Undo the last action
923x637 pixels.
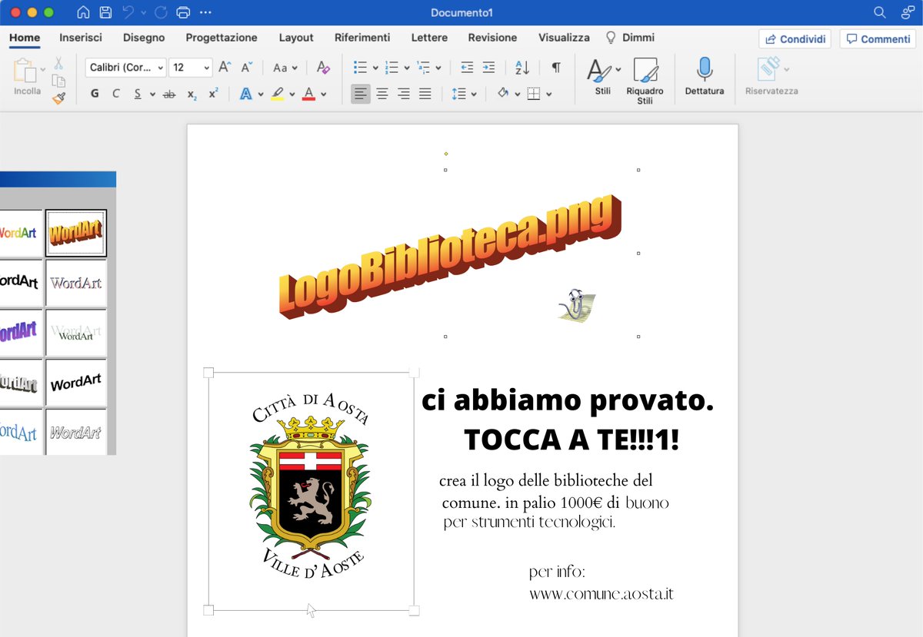(128, 12)
